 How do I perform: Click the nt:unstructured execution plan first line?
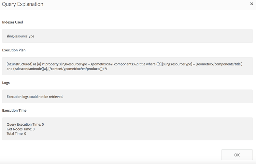point(68,64)
